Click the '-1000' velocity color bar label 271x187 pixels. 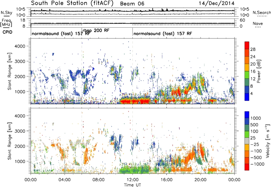click(x=257, y=164)
